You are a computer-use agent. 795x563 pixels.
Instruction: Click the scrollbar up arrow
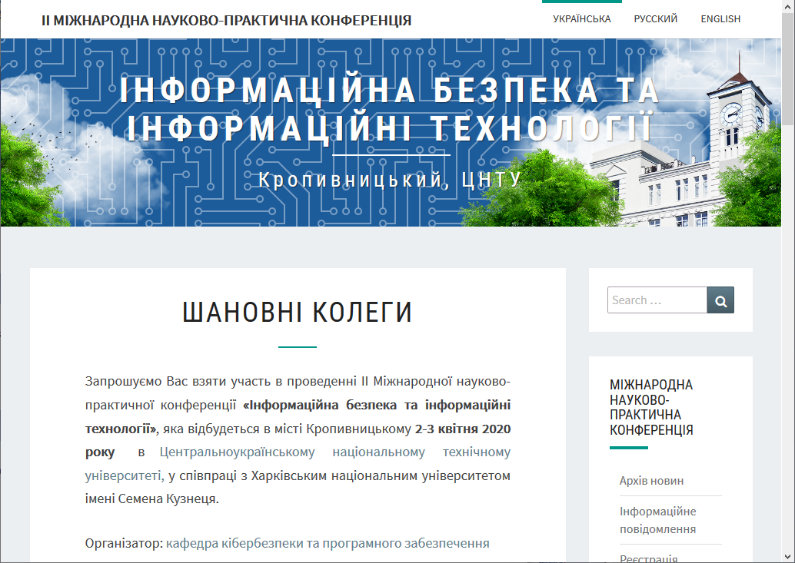click(788, 6)
